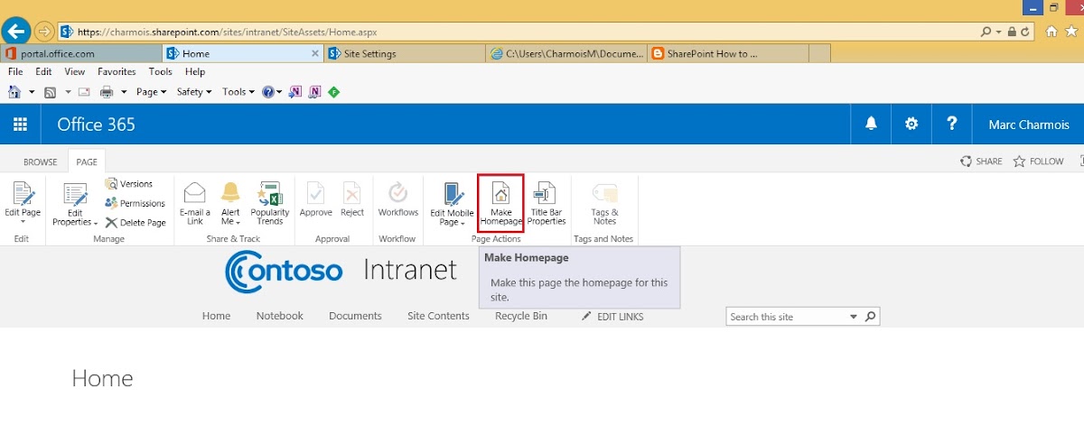The height and width of the screenshot is (434, 1084).
Task: Open the blank new tab button
Action: click(819, 53)
